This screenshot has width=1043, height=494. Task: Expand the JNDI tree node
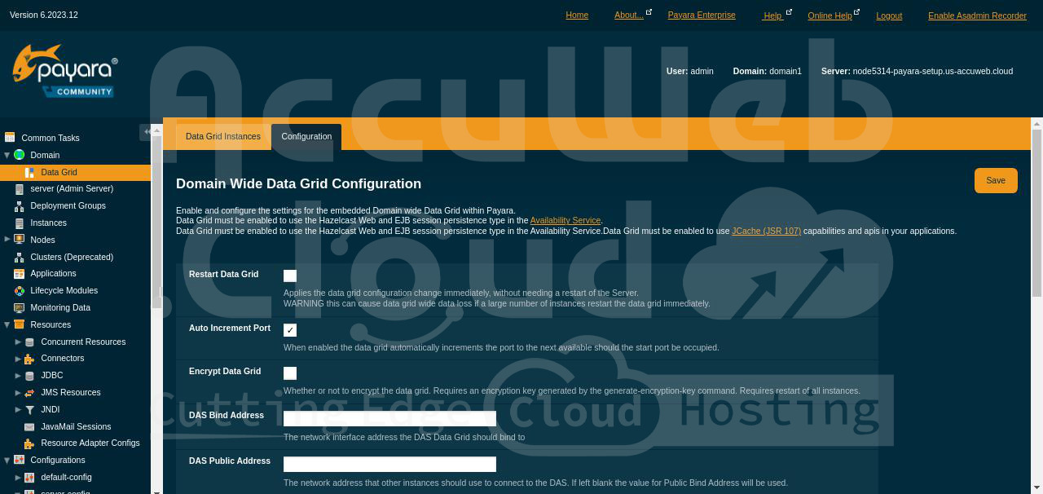(18, 410)
